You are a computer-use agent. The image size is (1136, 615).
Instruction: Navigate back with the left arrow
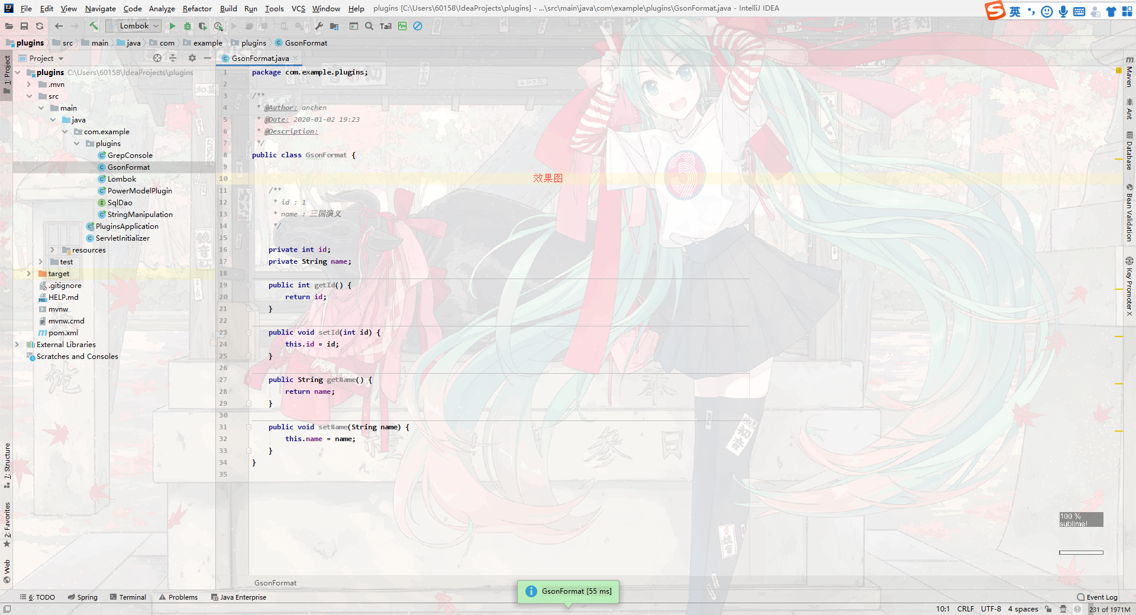point(59,26)
